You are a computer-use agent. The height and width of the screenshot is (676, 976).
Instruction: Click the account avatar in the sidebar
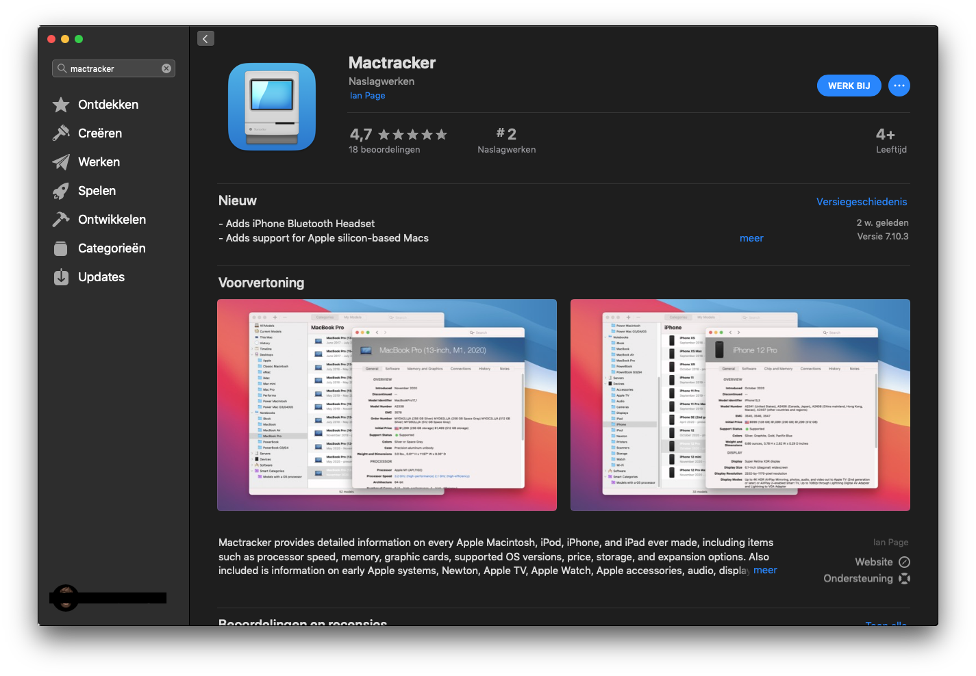66,598
